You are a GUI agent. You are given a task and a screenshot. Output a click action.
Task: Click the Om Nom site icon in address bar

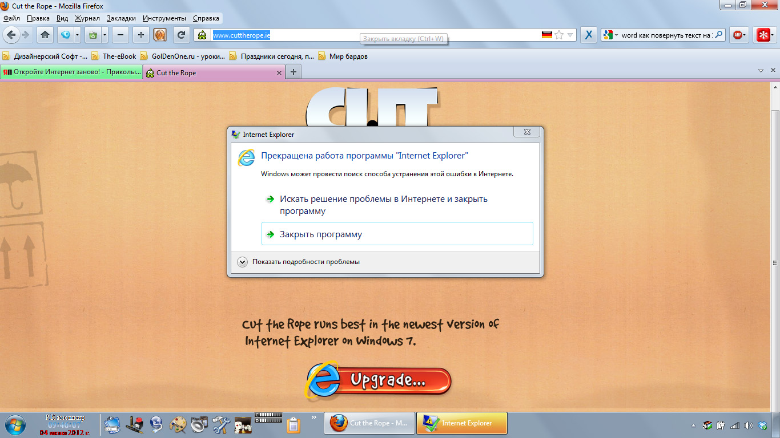(202, 35)
